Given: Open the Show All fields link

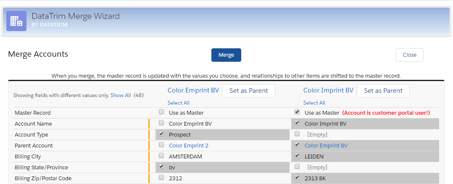Looking at the screenshot, I should pos(121,95).
